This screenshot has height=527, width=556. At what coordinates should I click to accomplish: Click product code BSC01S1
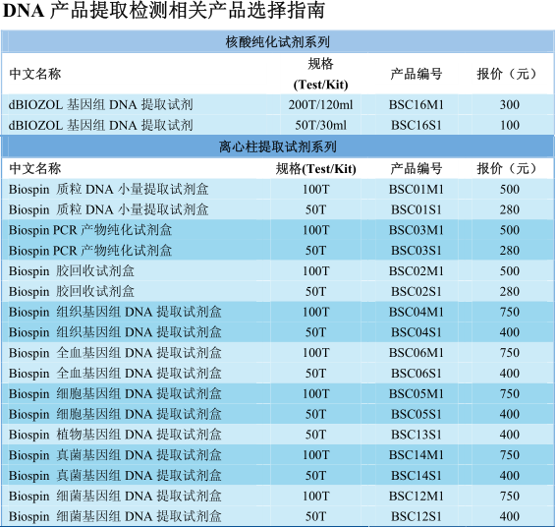click(417, 209)
